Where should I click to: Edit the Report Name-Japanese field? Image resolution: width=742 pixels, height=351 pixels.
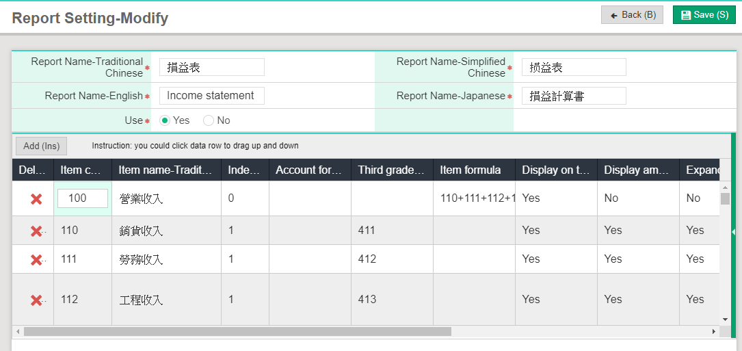tap(573, 96)
